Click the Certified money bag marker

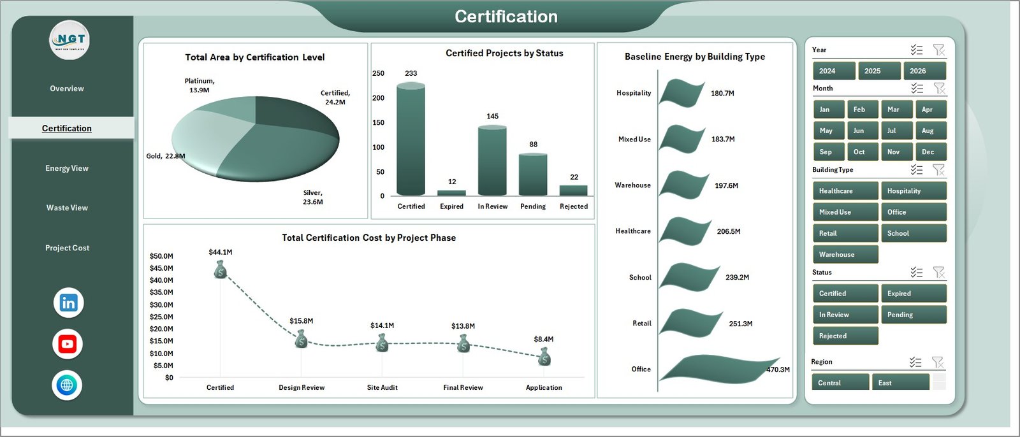[220, 269]
